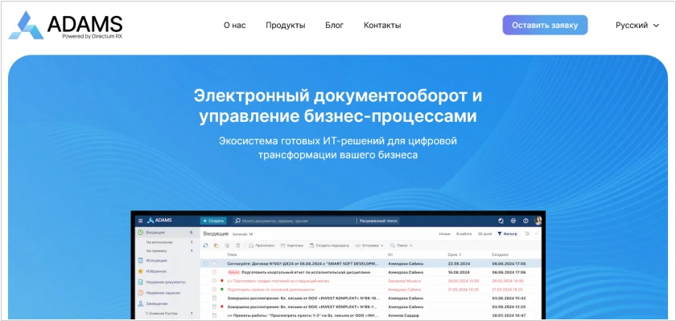Click the Оставить заявку button
This screenshot has width=676, height=321.
click(x=545, y=25)
